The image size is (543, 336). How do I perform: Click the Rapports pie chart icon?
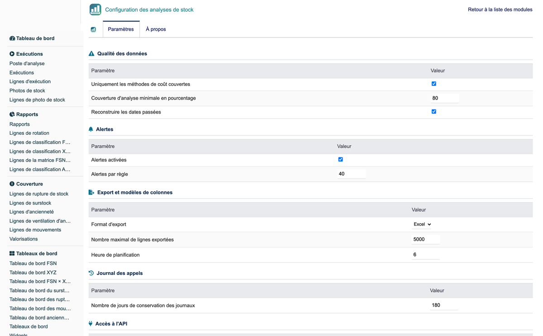point(12,114)
